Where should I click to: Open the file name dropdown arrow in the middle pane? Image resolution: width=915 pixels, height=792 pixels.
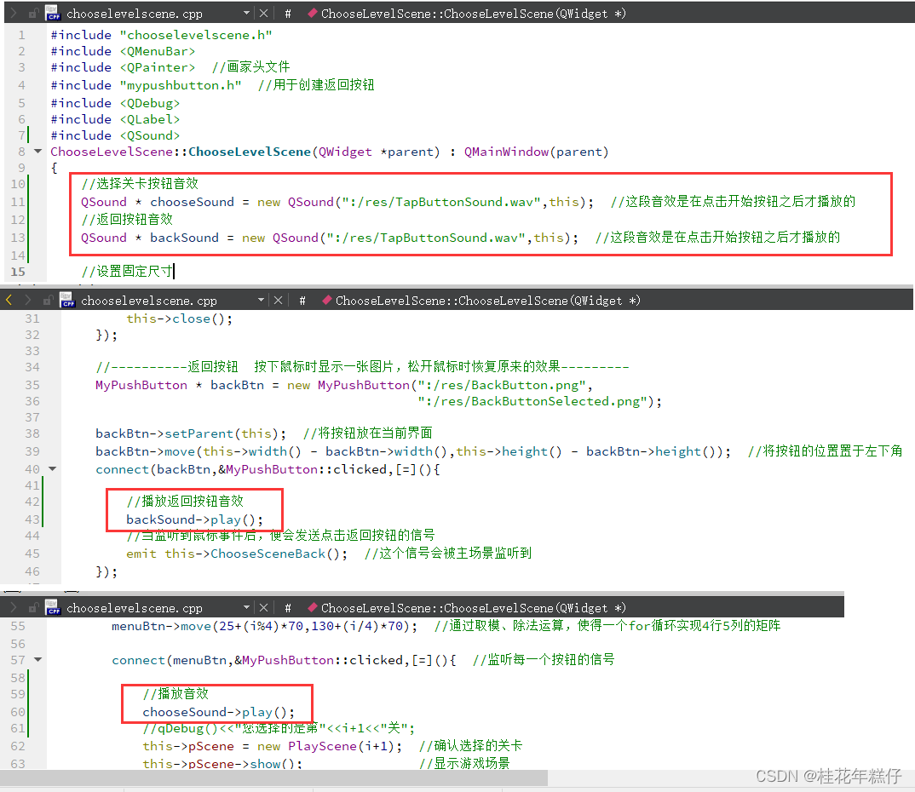tap(261, 300)
